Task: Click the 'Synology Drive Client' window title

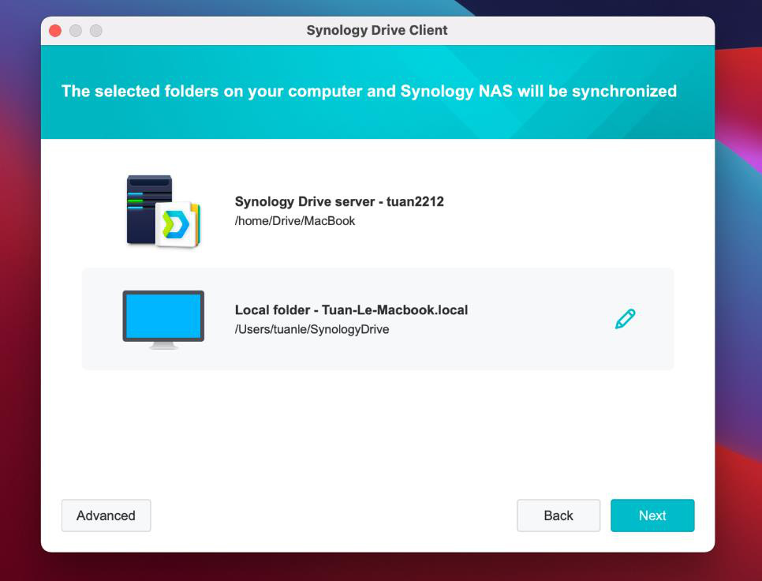Action: click(377, 31)
